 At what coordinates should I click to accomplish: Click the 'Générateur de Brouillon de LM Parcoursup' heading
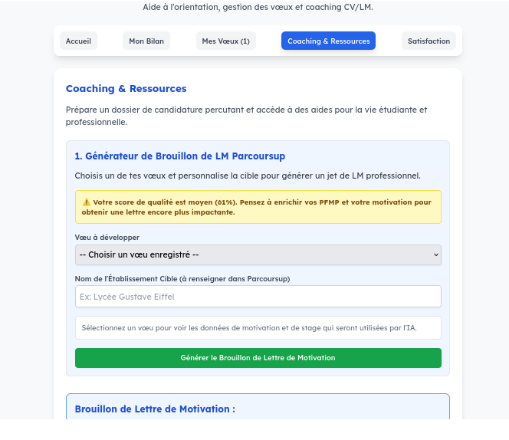pyautogui.click(x=180, y=156)
